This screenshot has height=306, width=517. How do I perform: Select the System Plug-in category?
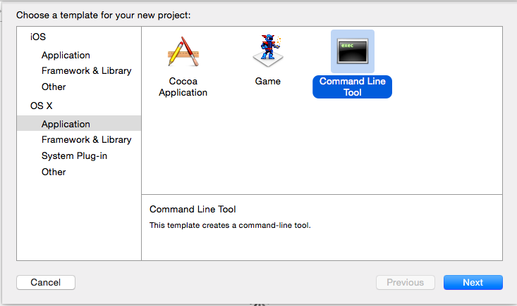click(x=74, y=155)
